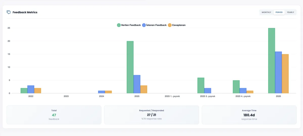Open the Total 47 feedback card
Screen dimensions: 303x136
tap(54, 115)
